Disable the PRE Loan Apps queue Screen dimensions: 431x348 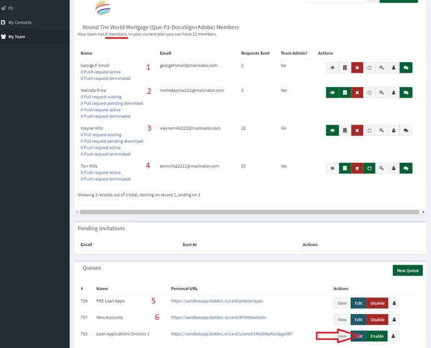coord(376,302)
